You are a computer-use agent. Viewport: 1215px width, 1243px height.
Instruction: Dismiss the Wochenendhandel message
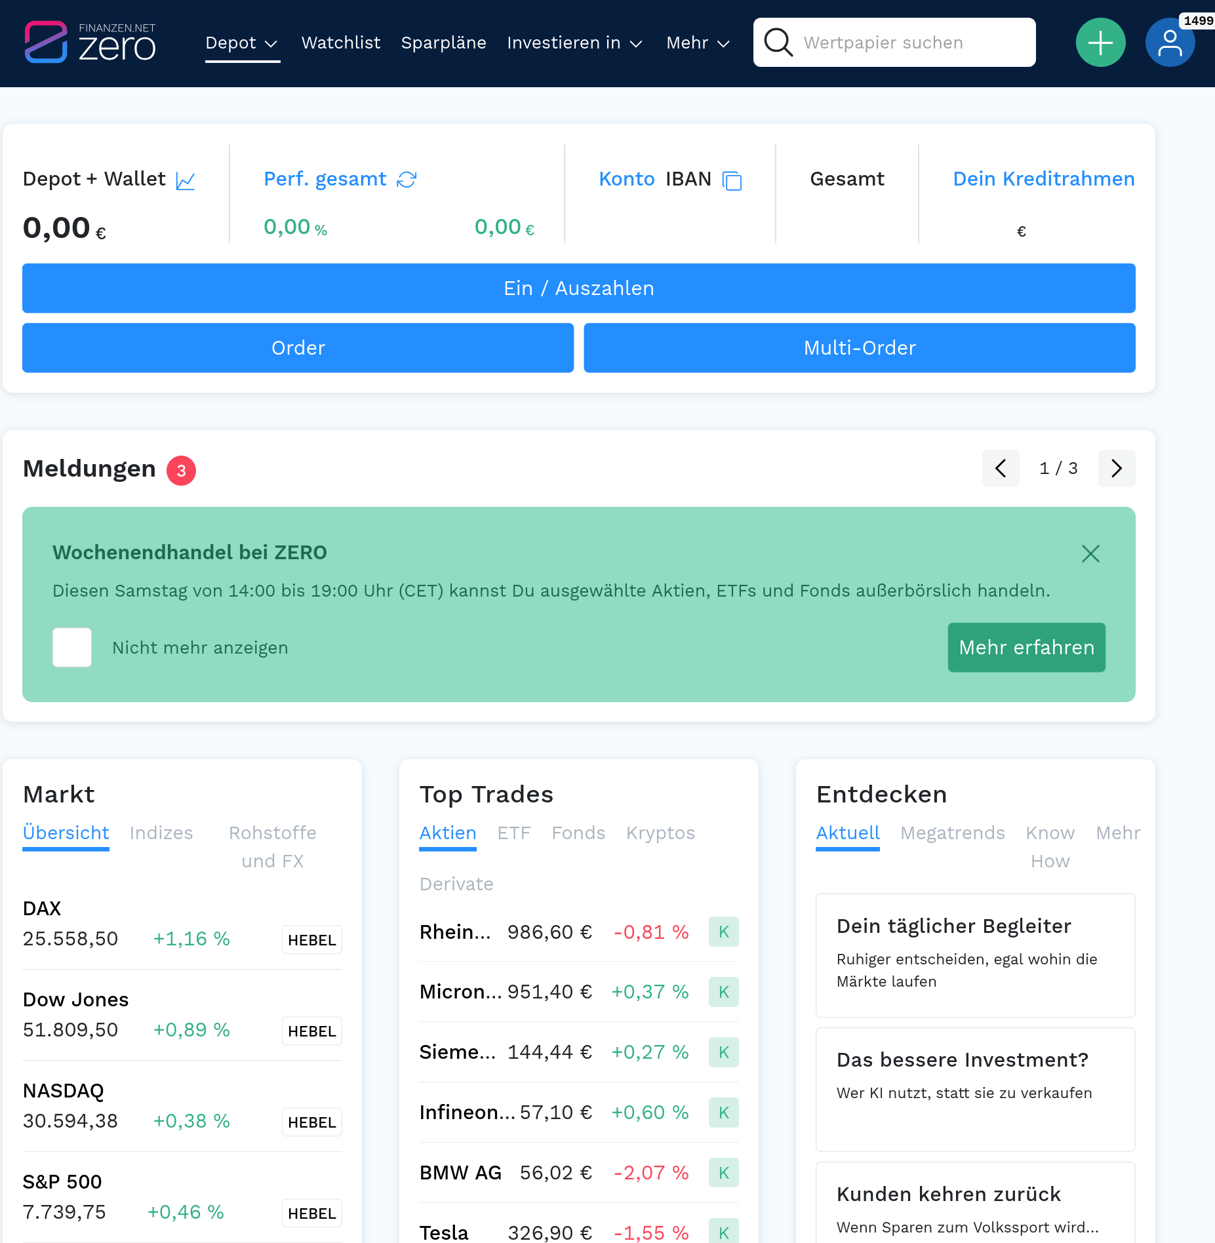tap(1090, 554)
